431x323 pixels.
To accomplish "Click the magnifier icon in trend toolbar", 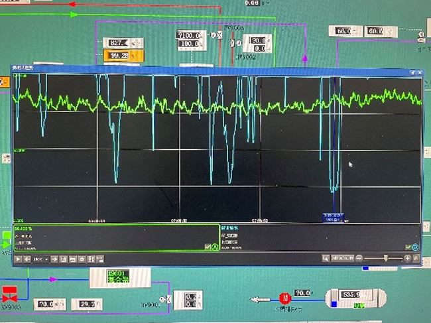I will pyautogui.click(x=325, y=258).
